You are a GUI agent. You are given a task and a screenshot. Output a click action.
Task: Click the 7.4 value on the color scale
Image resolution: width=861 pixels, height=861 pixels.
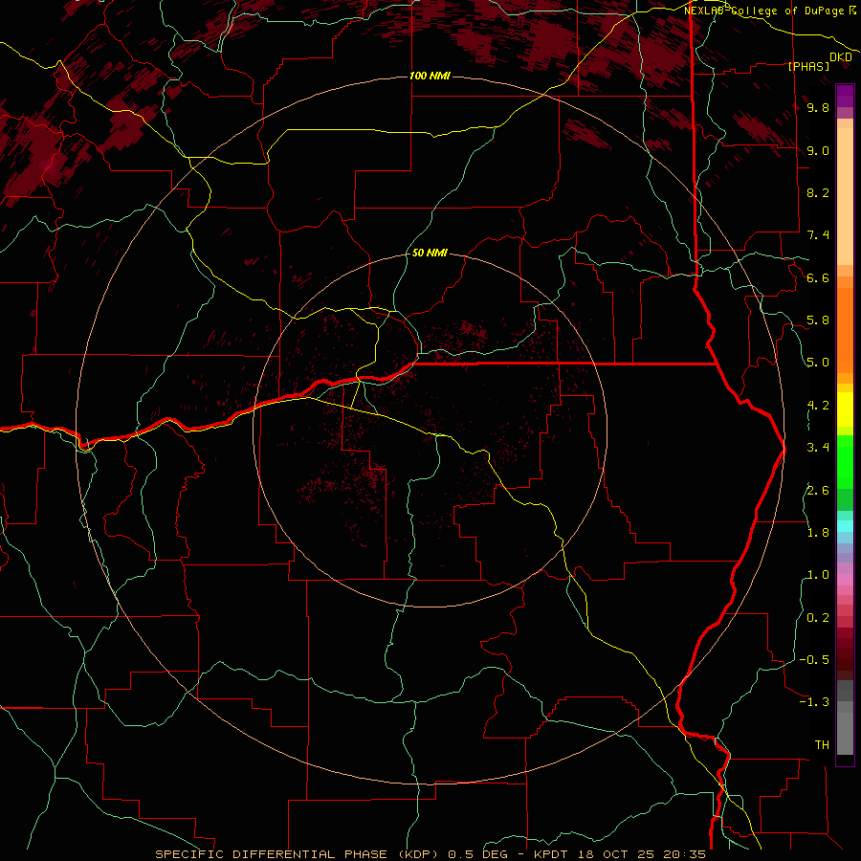pyautogui.click(x=818, y=235)
